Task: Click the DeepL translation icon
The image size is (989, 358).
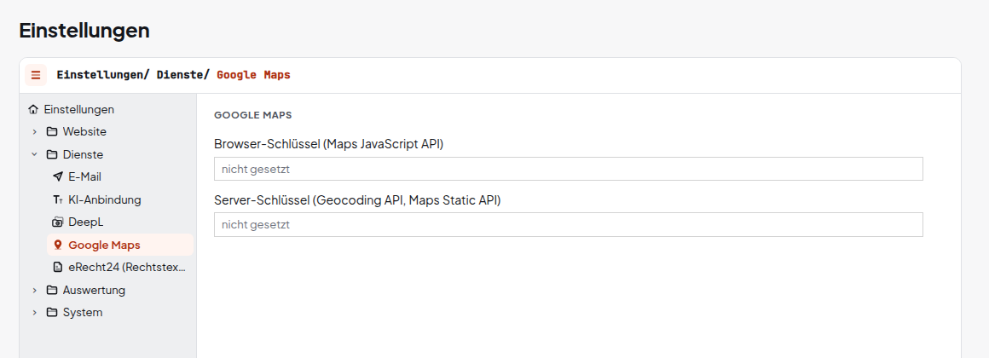Action: pyautogui.click(x=58, y=222)
